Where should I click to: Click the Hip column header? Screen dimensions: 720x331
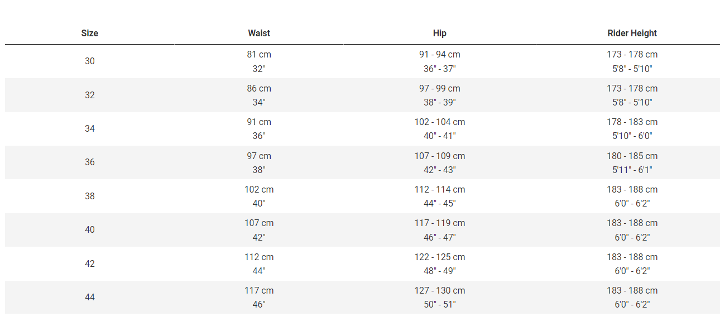point(440,33)
